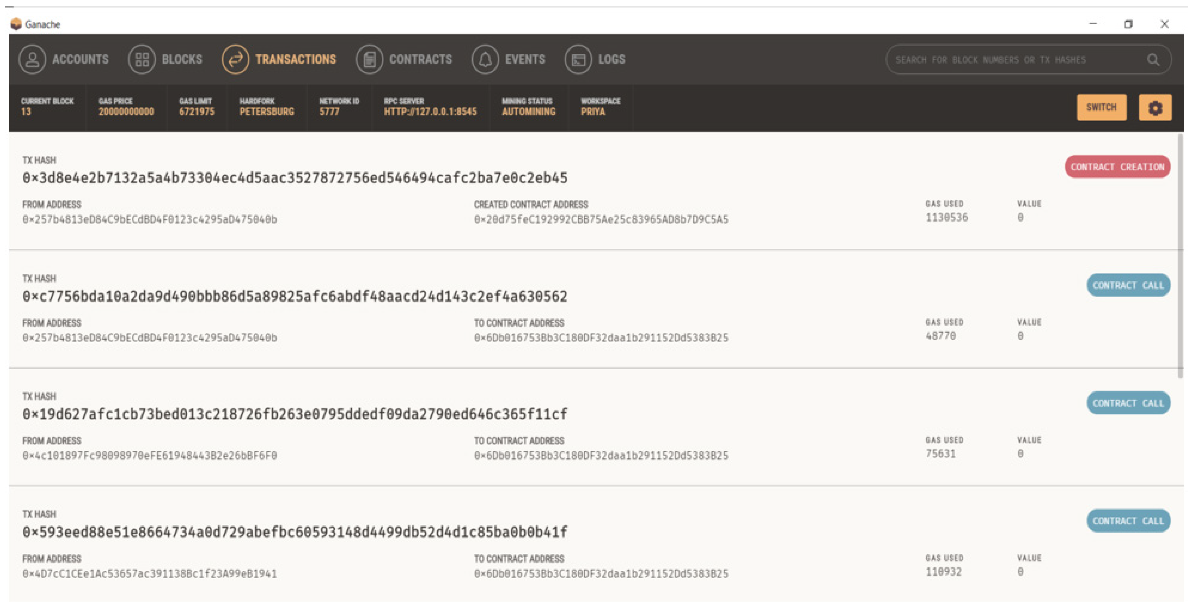Click the Blocks grid icon
This screenshot has height=607, width=1195.
point(142,59)
